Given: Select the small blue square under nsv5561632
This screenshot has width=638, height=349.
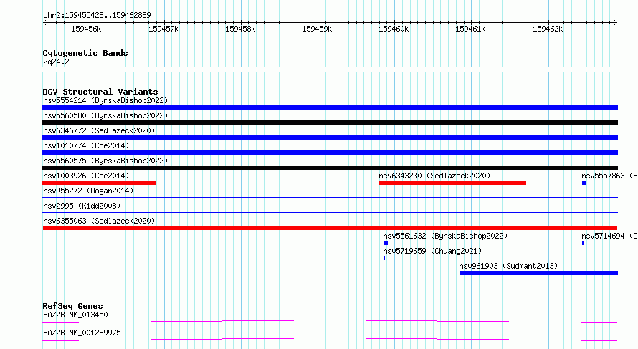Looking at the screenshot, I should click(x=386, y=243).
